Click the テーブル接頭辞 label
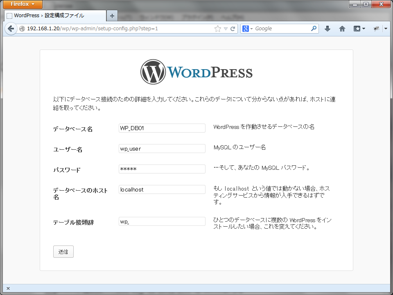393x295 pixels. click(x=73, y=223)
